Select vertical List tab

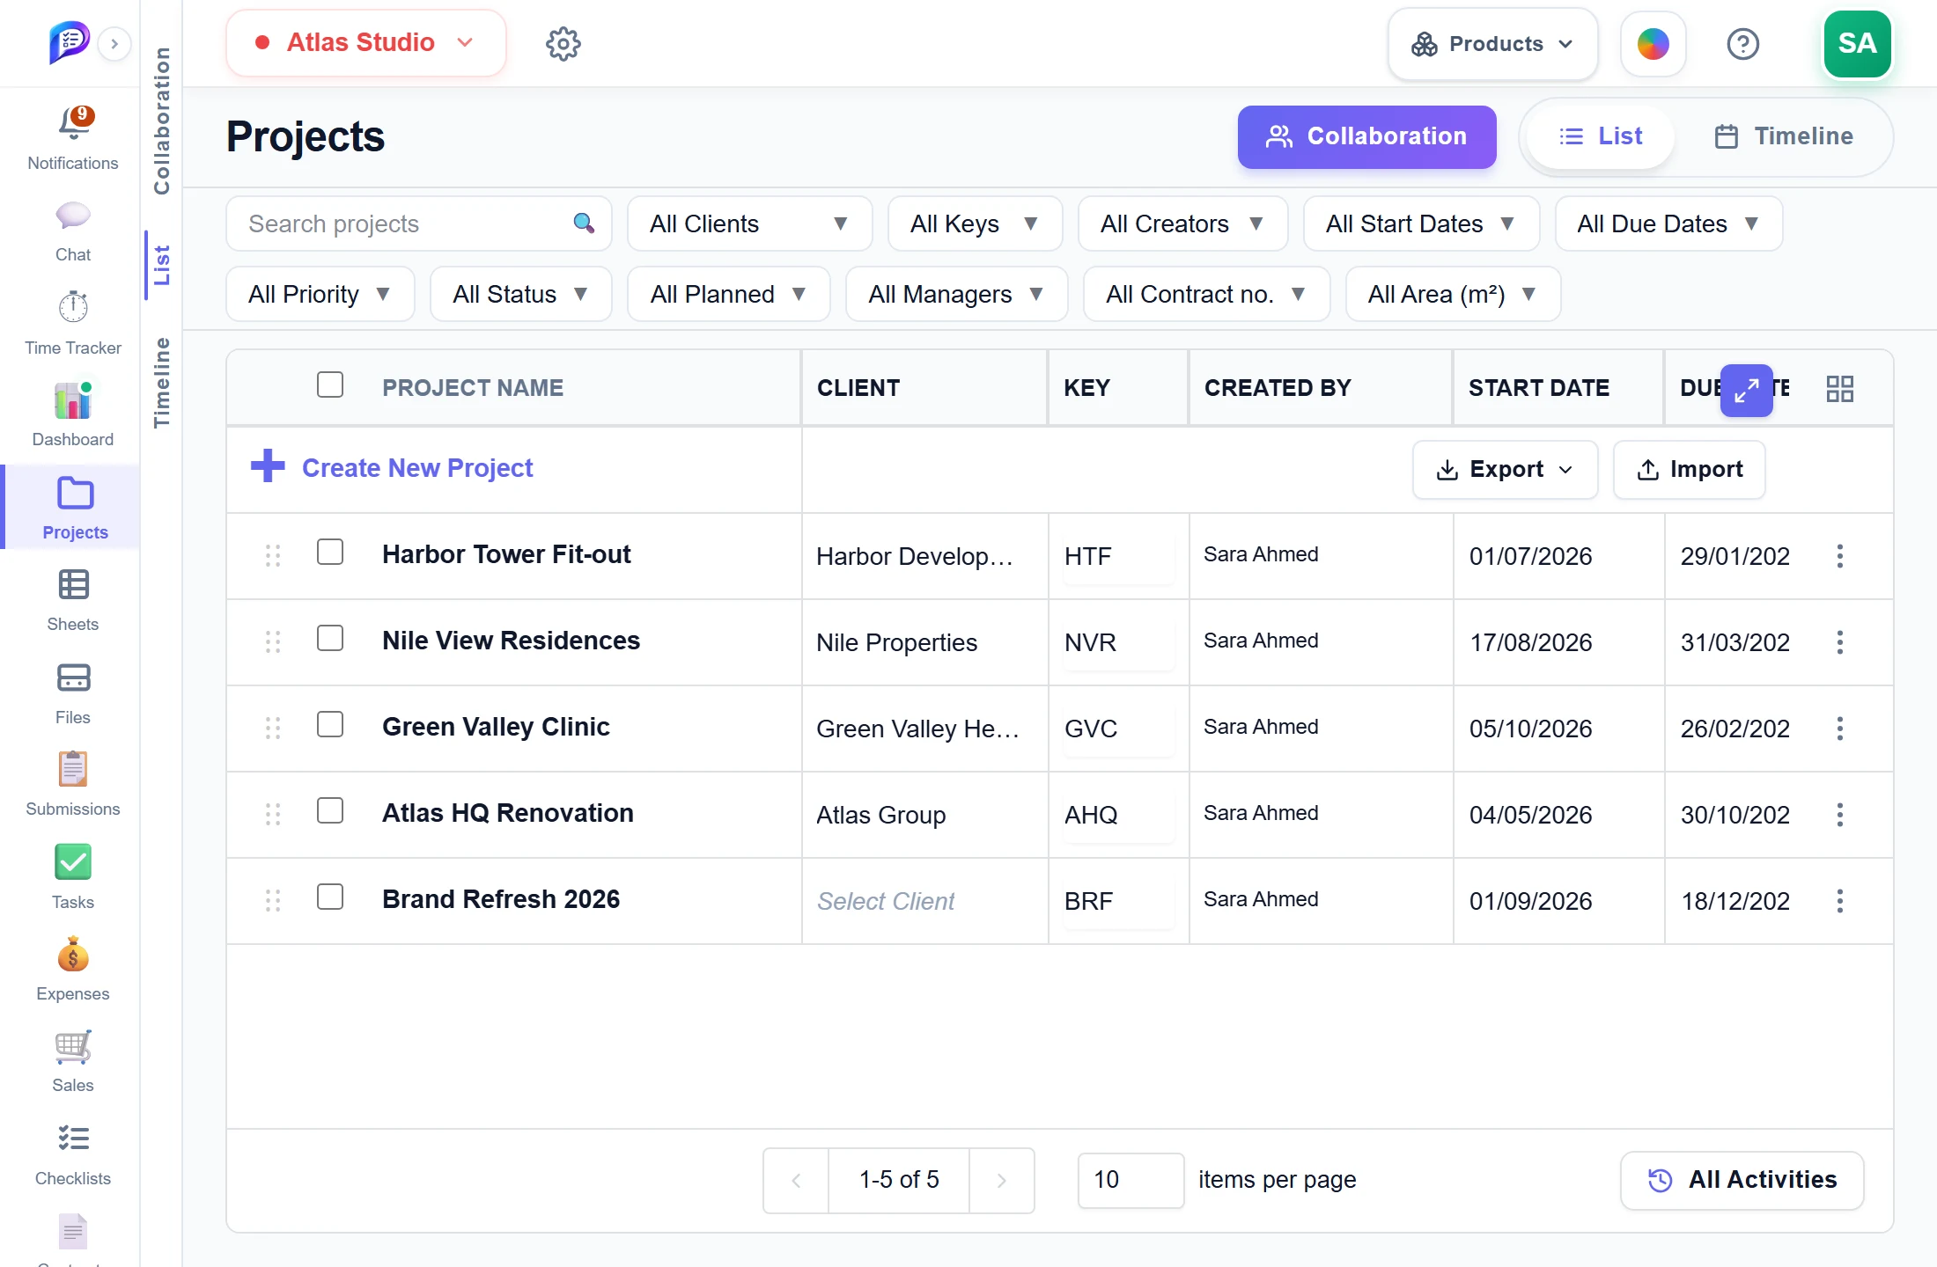pyautogui.click(x=161, y=265)
